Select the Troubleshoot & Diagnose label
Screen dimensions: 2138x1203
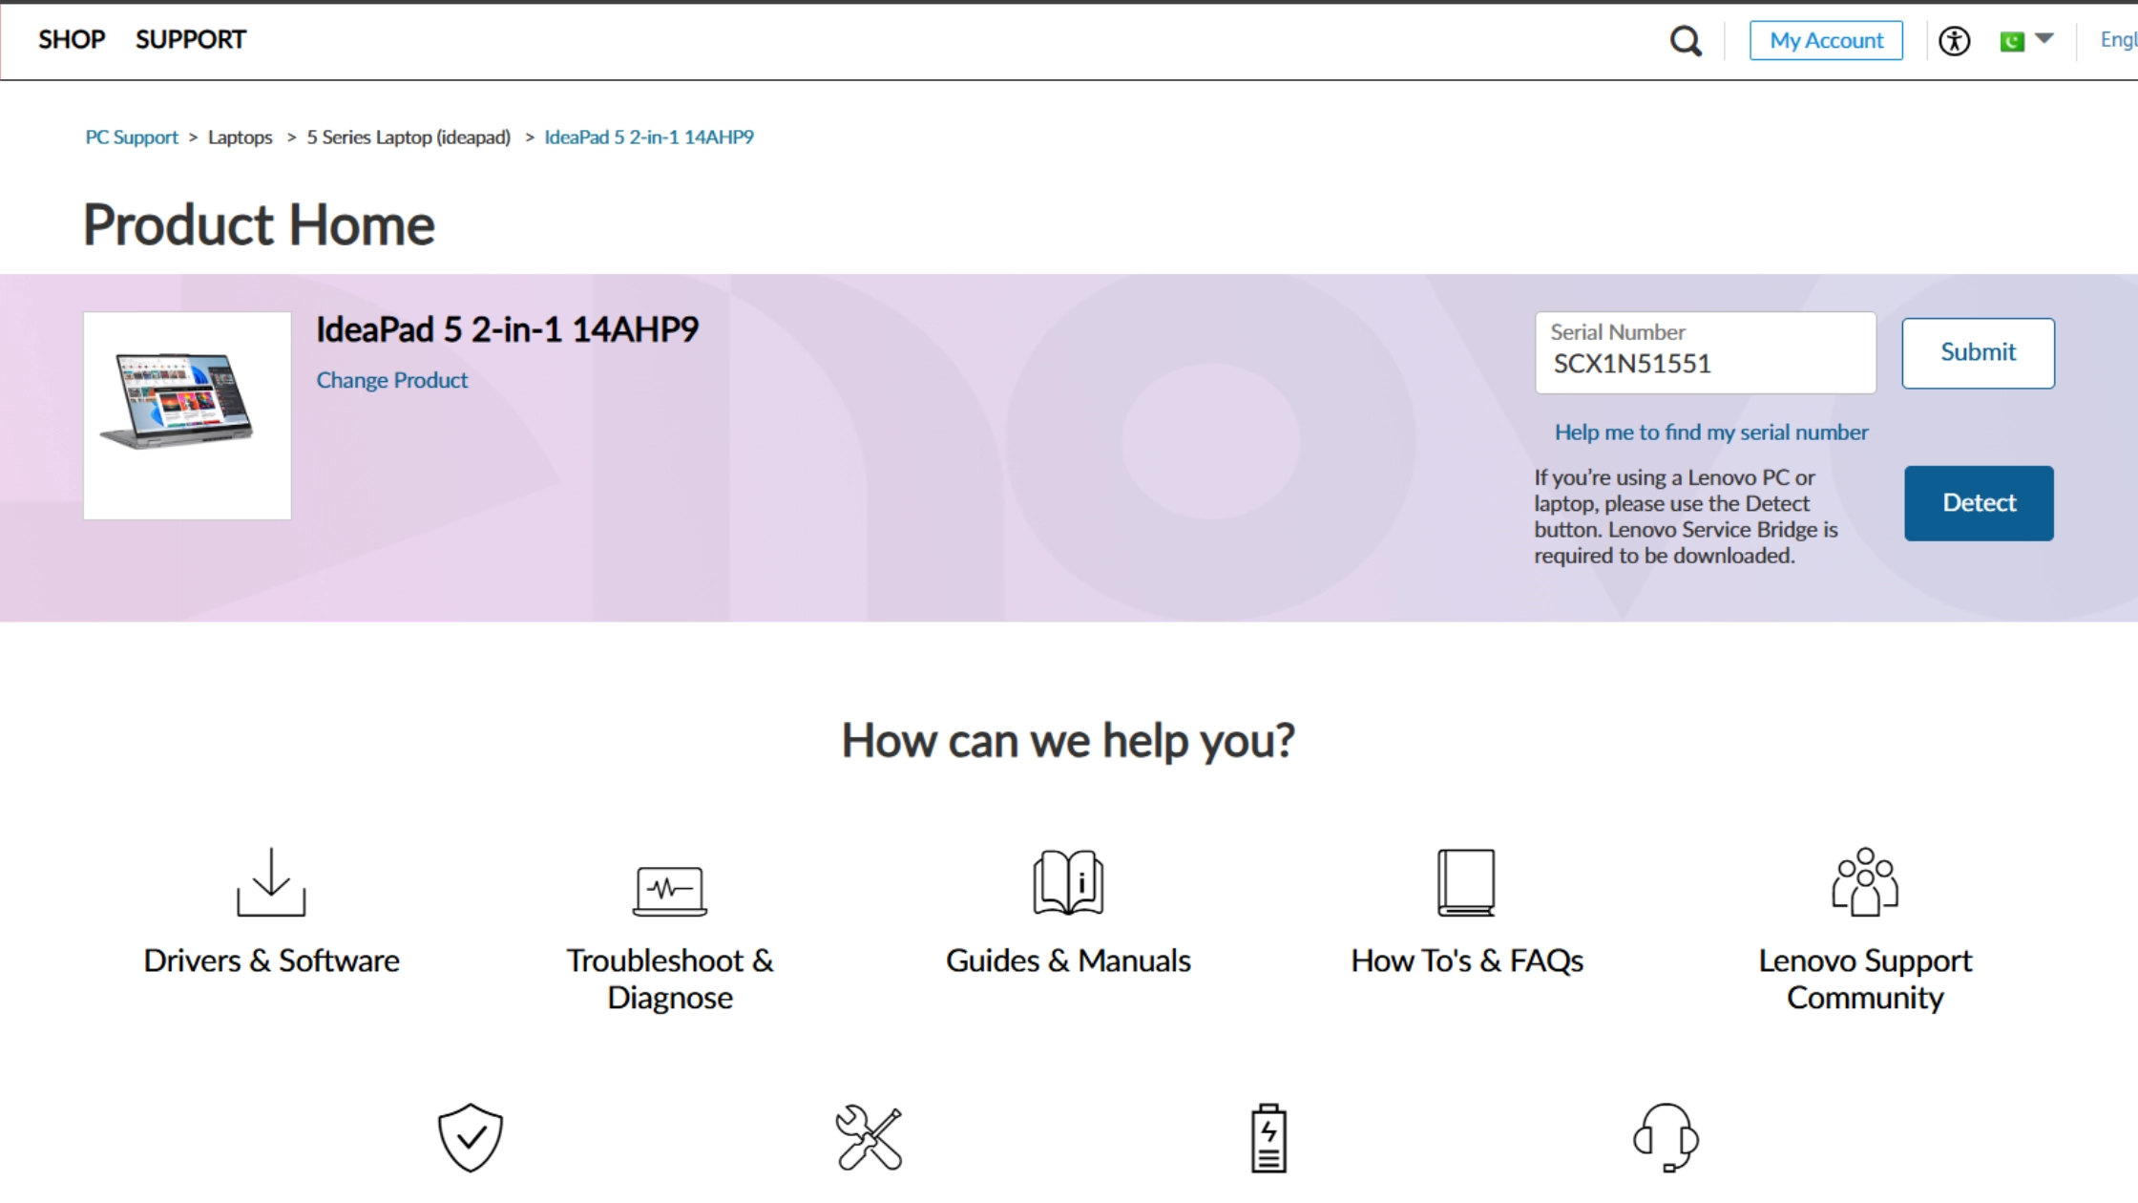click(x=670, y=979)
